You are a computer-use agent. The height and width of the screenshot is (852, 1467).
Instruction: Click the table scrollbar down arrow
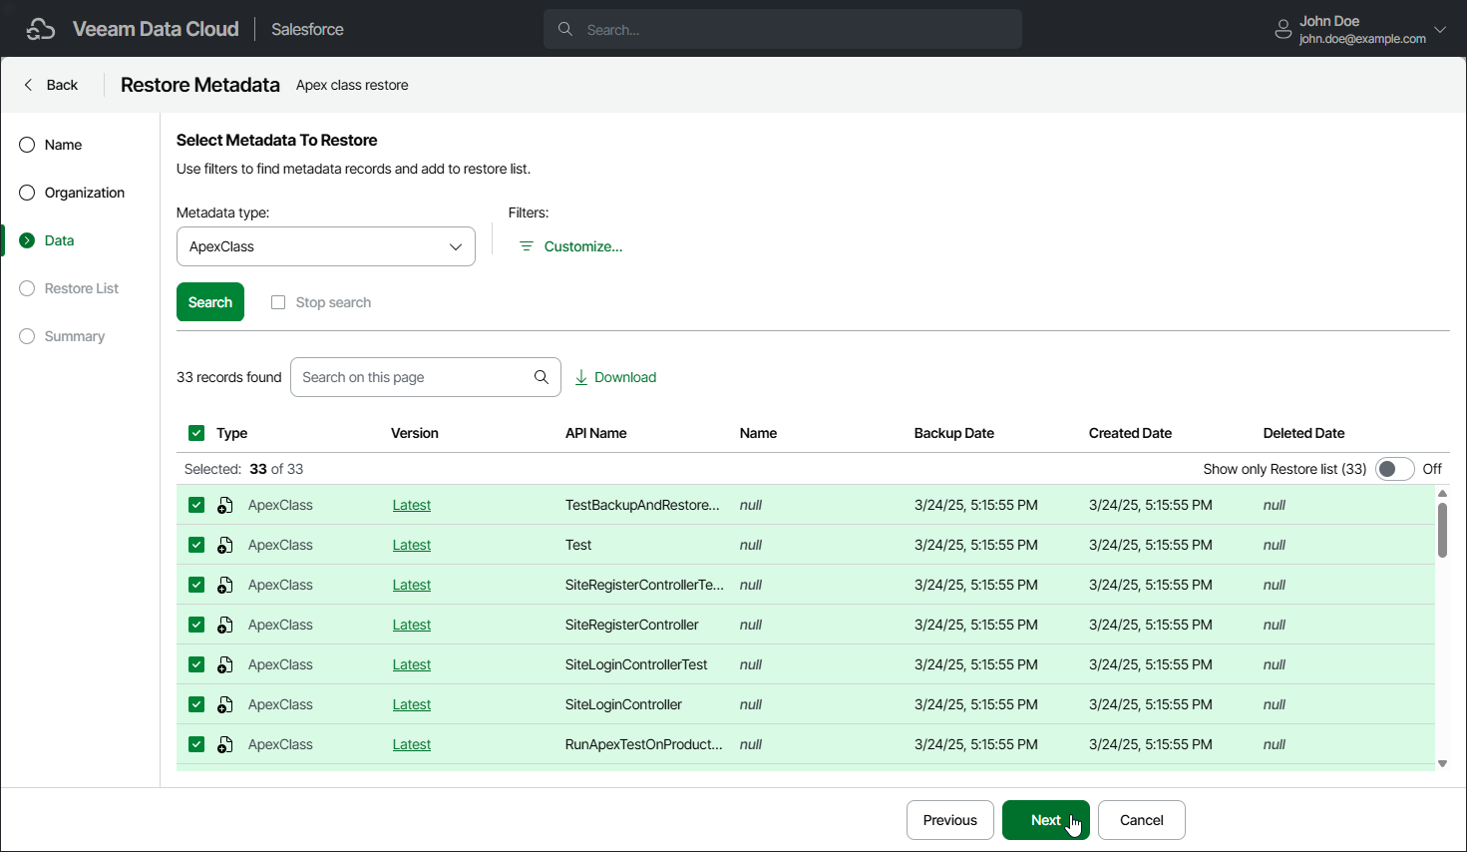tap(1442, 763)
